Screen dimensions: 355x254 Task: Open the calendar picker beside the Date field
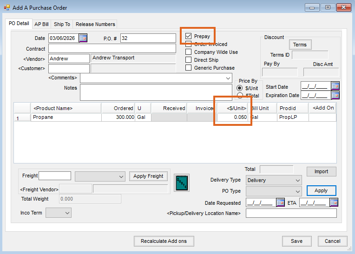tap(83, 38)
